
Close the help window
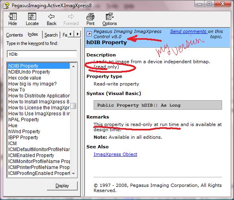pos(222,4)
